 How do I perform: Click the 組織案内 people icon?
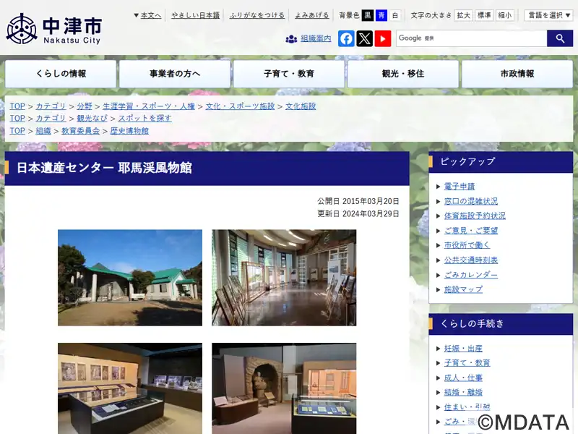click(291, 38)
